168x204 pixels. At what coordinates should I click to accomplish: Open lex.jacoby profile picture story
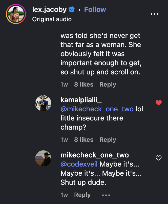tap(16, 14)
